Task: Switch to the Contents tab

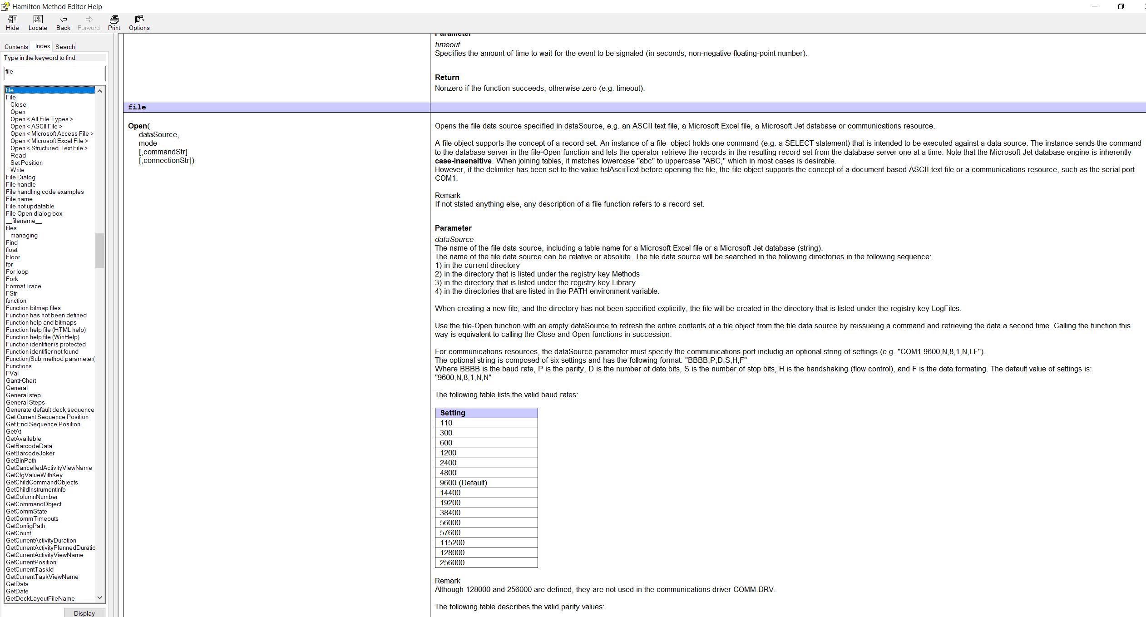Action: pos(16,47)
